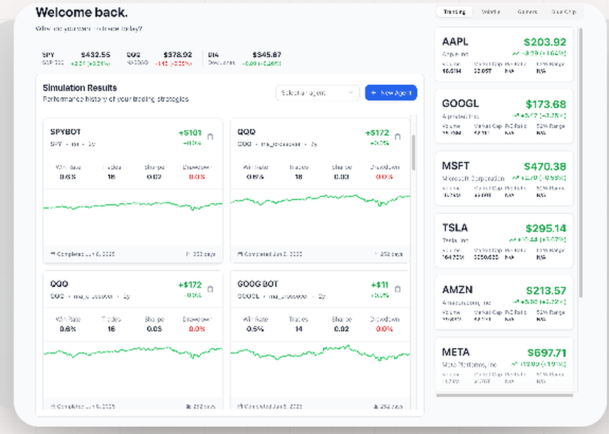Click META price $697.71
The height and width of the screenshot is (434, 609).
pyautogui.click(x=546, y=353)
